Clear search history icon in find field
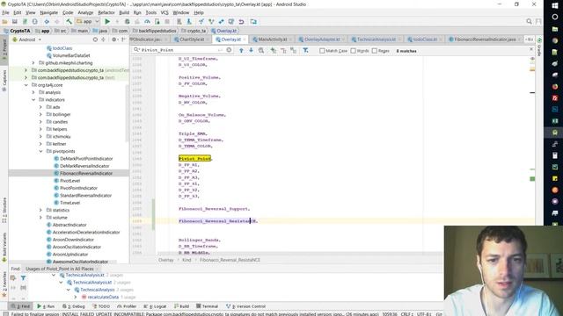This screenshot has height=316, width=563. point(229,50)
